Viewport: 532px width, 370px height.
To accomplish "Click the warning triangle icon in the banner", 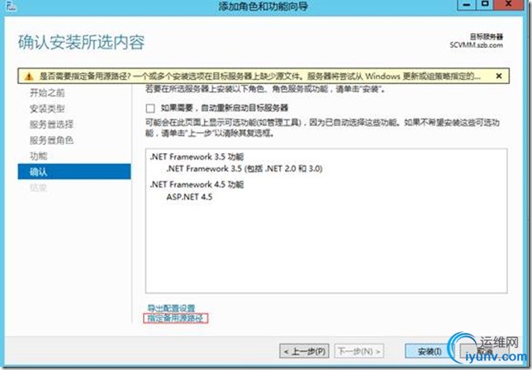I will [x=29, y=77].
